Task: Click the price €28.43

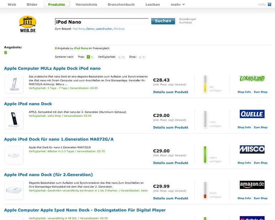Action: coord(161,80)
